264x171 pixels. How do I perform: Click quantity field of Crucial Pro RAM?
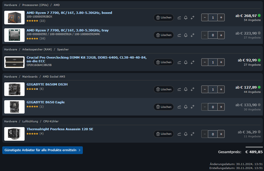coord(213,62)
